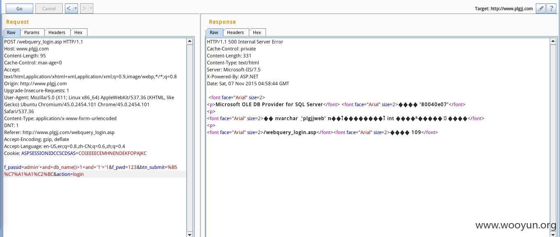
Task: Click the Content-Length: 95 request header
Action: [25, 56]
